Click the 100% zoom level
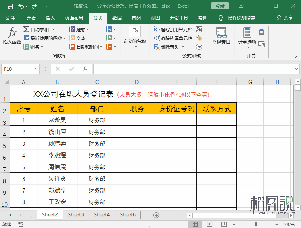This screenshot has width=301, height=228. pyautogui.click(x=289, y=224)
